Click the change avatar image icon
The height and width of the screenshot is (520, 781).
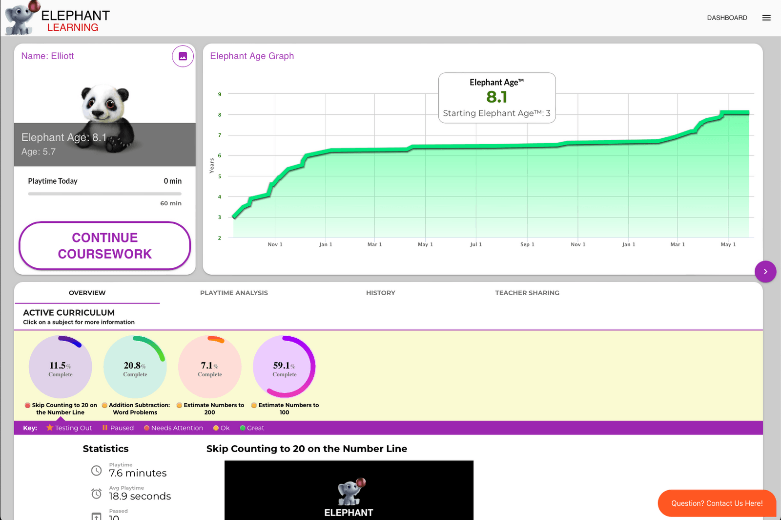pos(183,56)
